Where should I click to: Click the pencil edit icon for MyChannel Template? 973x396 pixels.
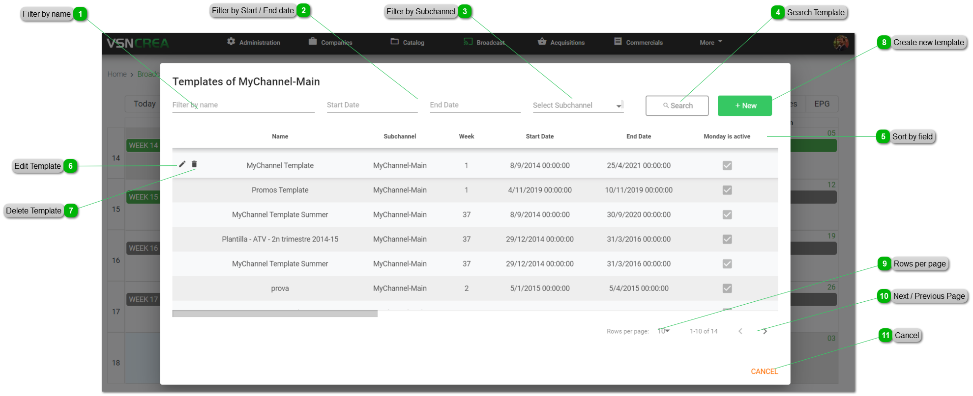point(182,164)
